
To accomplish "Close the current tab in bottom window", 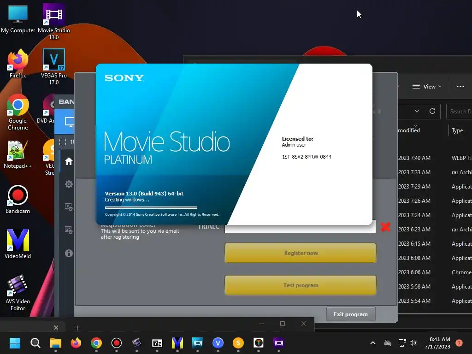I will pyautogui.click(x=56, y=328).
